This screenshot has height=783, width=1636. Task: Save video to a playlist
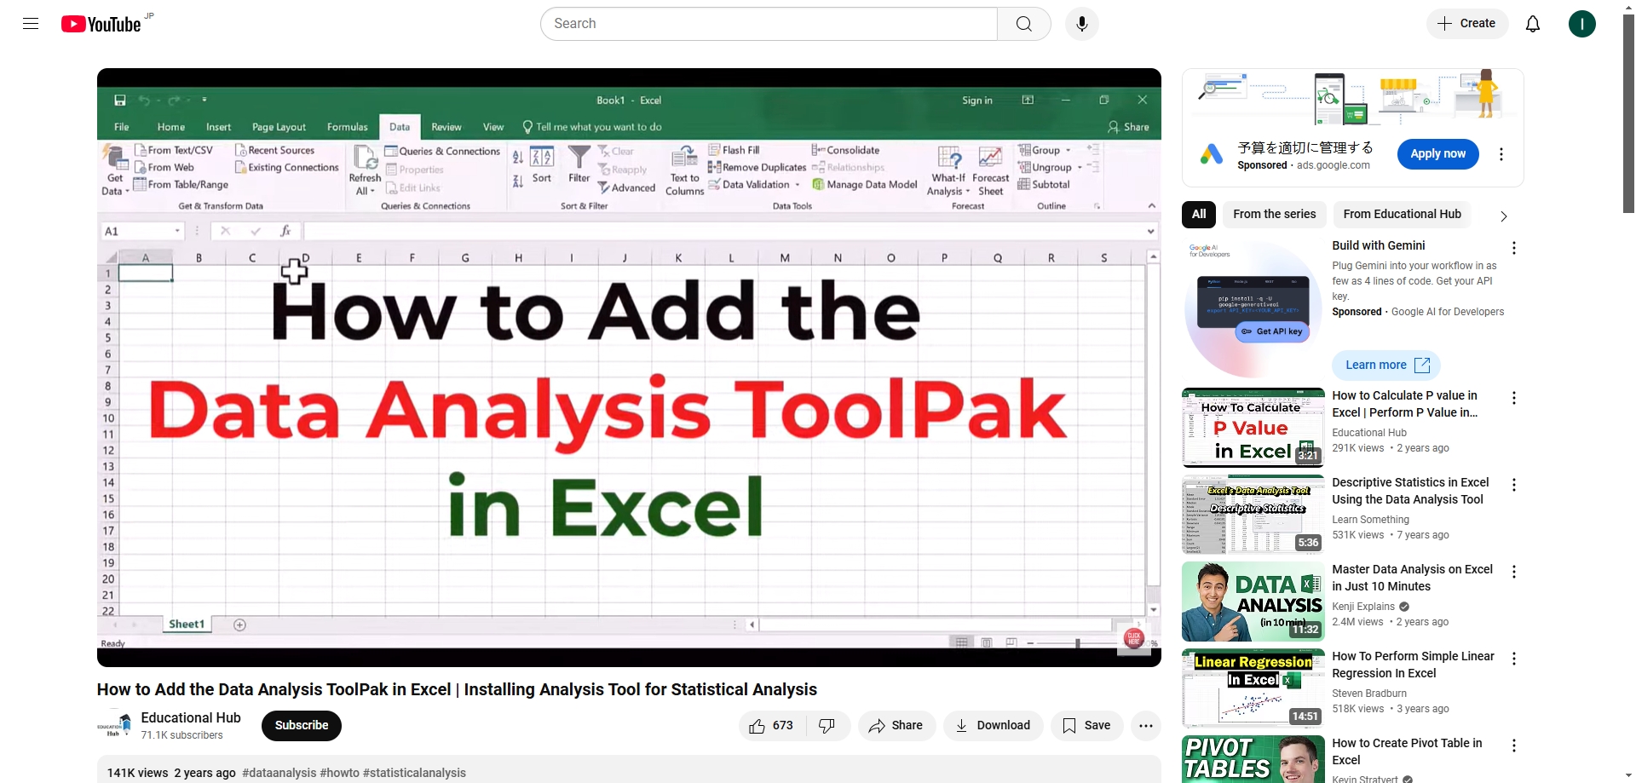click(1086, 726)
